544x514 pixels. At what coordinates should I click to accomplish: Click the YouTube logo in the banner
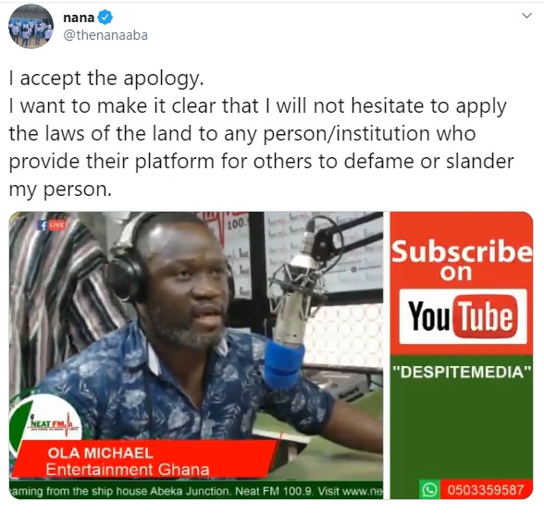[x=463, y=316]
